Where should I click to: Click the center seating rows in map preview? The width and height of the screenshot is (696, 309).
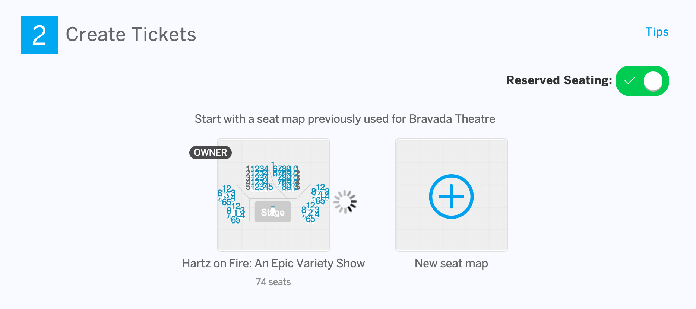pyautogui.click(x=273, y=177)
